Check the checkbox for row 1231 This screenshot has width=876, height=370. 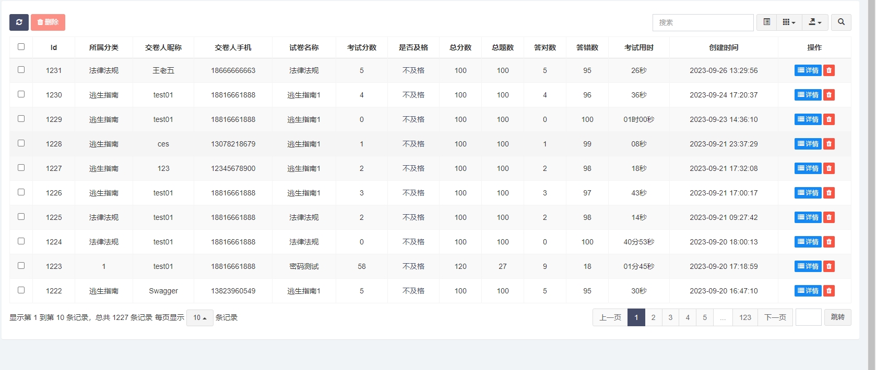coord(21,70)
